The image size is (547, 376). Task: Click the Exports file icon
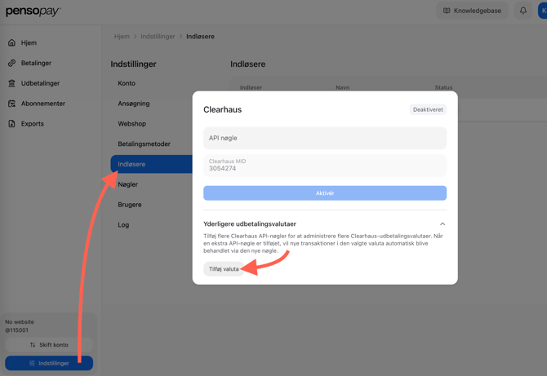[x=12, y=124]
